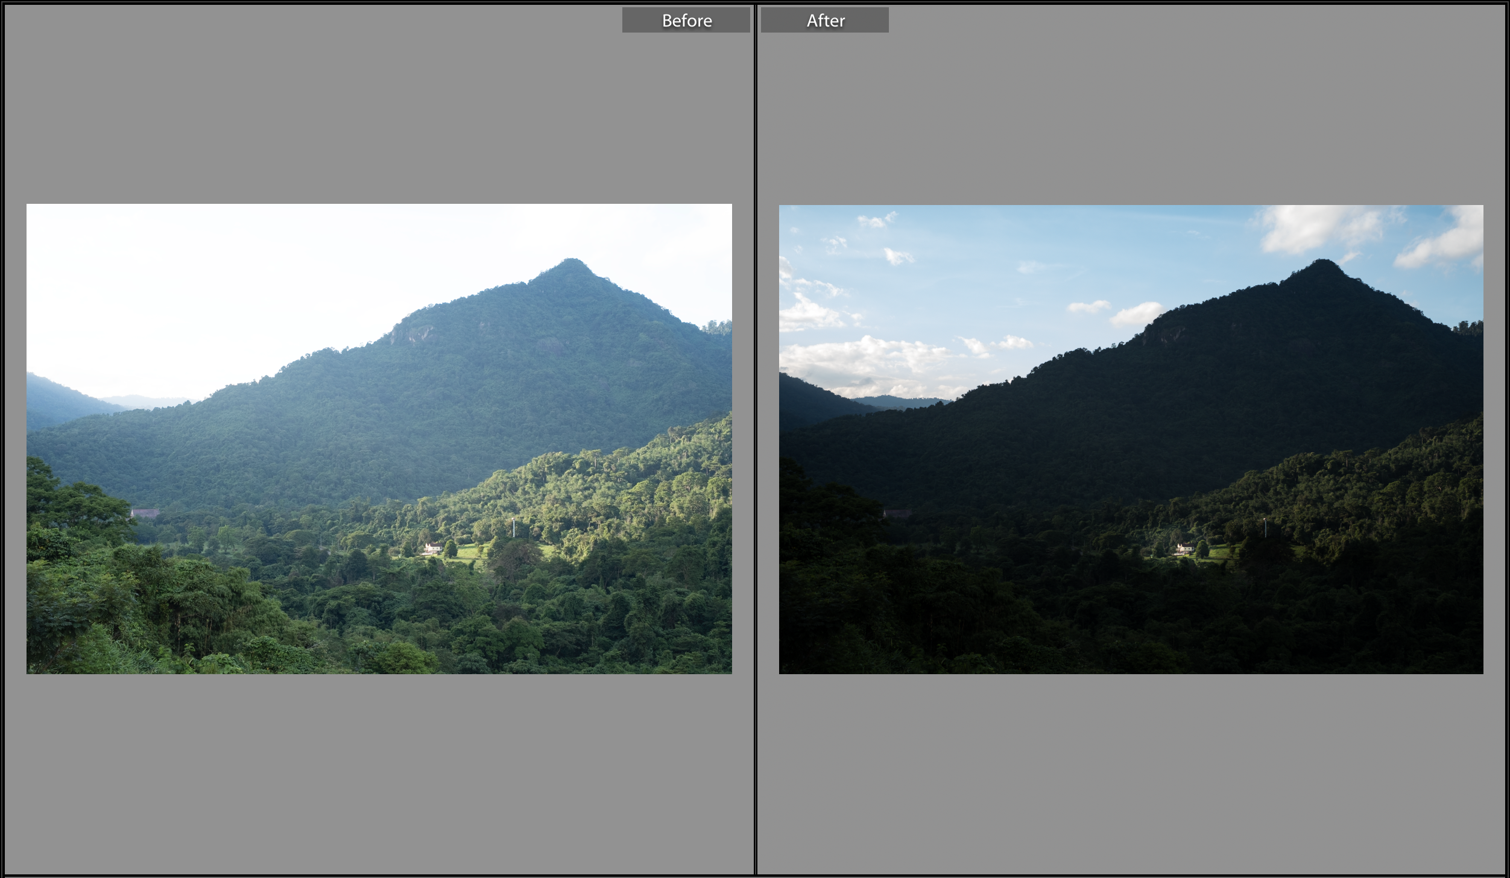Click the distant hazy ridge at left of the Before photo
The width and height of the screenshot is (1510, 878).
tap(145, 401)
